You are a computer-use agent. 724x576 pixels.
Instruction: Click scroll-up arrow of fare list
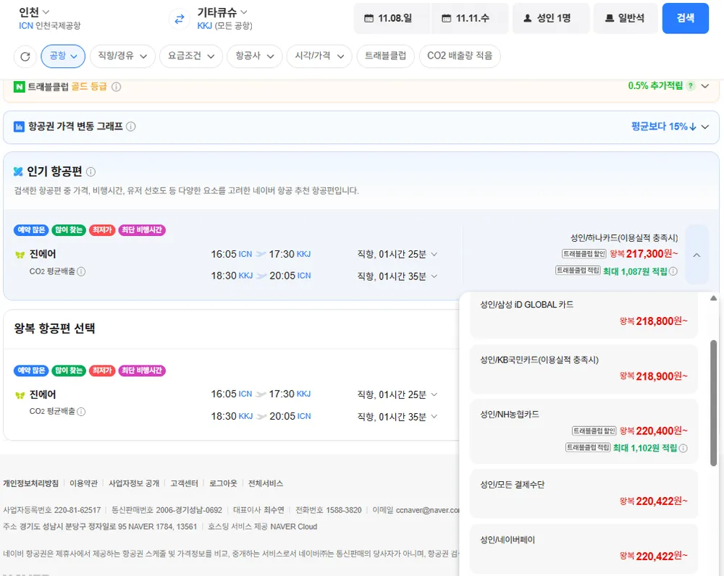[x=713, y=298]
